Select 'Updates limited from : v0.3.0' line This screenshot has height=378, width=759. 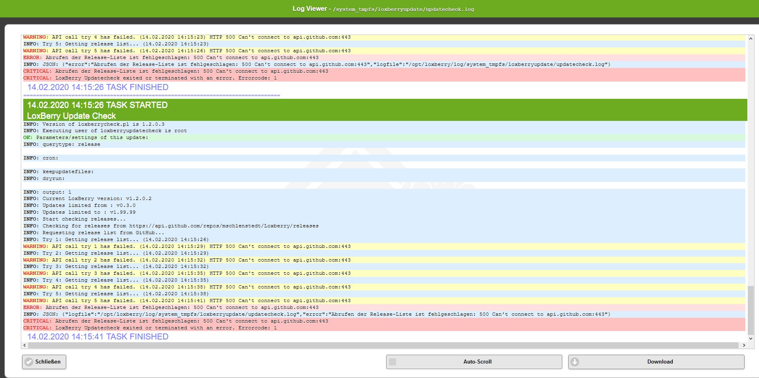[x=384, y=205]
